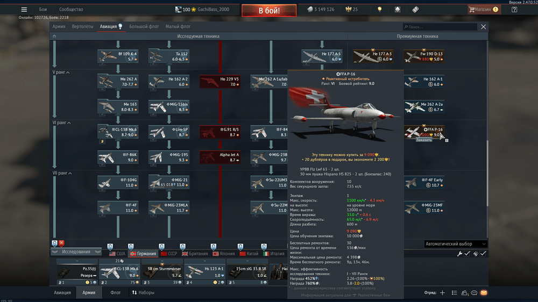Open the hamburger main menu
Image resolution: width=538 pixels, height=302 pixels.
click(x=24, y=10)
